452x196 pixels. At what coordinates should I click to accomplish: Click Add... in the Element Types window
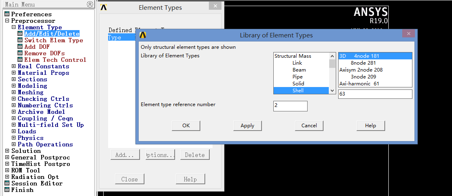[125, 155]
